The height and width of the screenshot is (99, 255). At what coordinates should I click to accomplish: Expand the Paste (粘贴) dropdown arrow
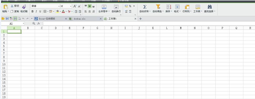[x=8, y=11]
